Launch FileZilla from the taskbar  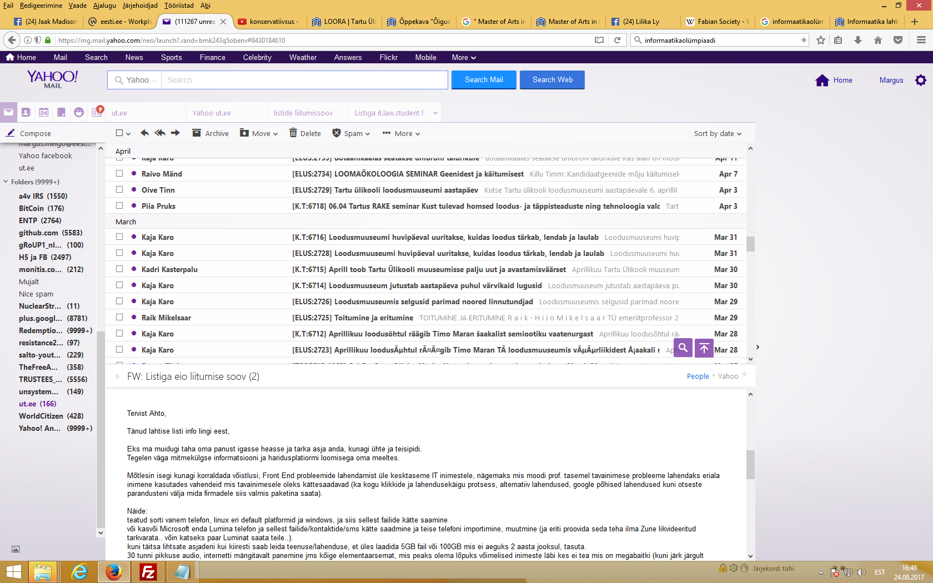148,571
